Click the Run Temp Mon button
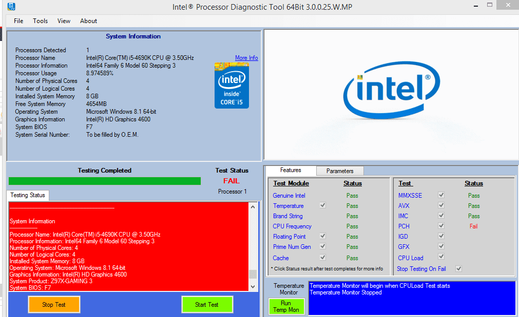The width and height of the screenshot is (519, 317). [286, 306]
